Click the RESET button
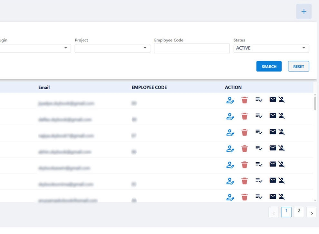This screenshot has height=234, width=319. (298, 67)
